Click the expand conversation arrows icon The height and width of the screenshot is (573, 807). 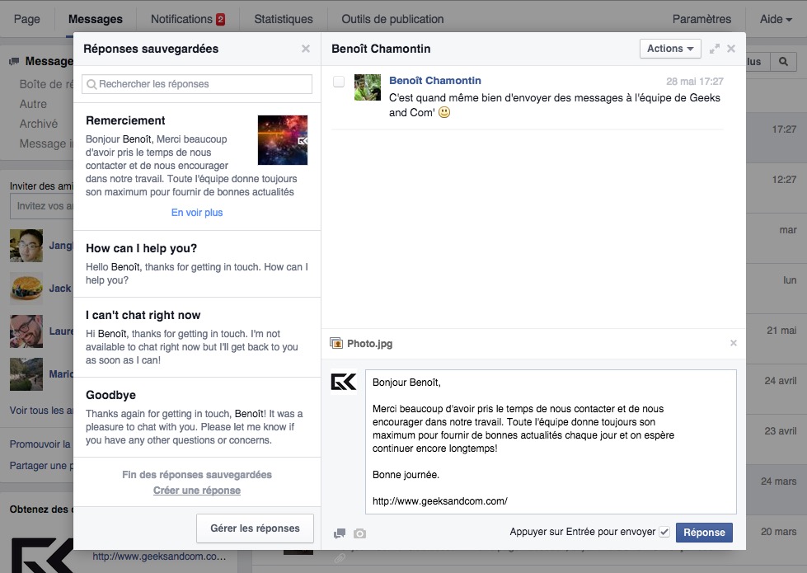point(715,48)
